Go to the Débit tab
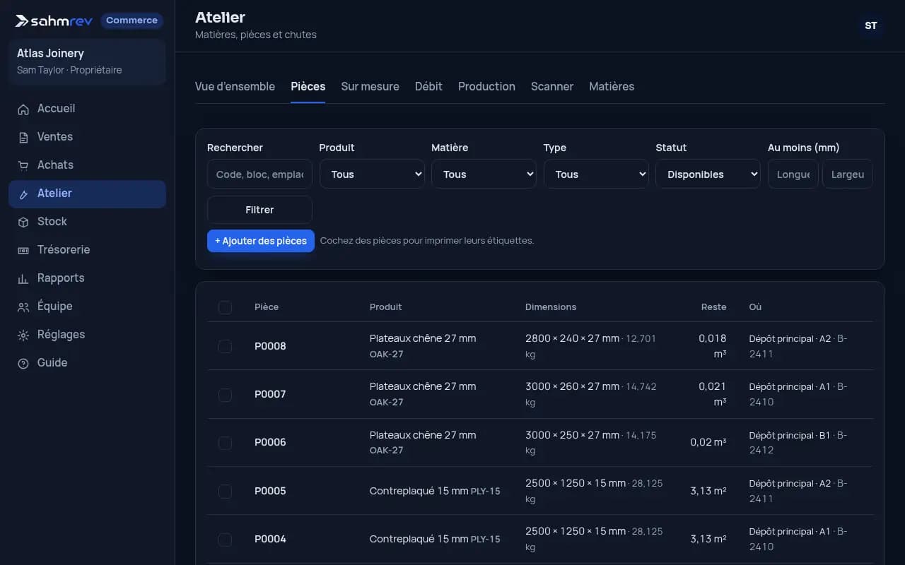The width and height of the screenshot is (905, 565). tap(428, 86)
